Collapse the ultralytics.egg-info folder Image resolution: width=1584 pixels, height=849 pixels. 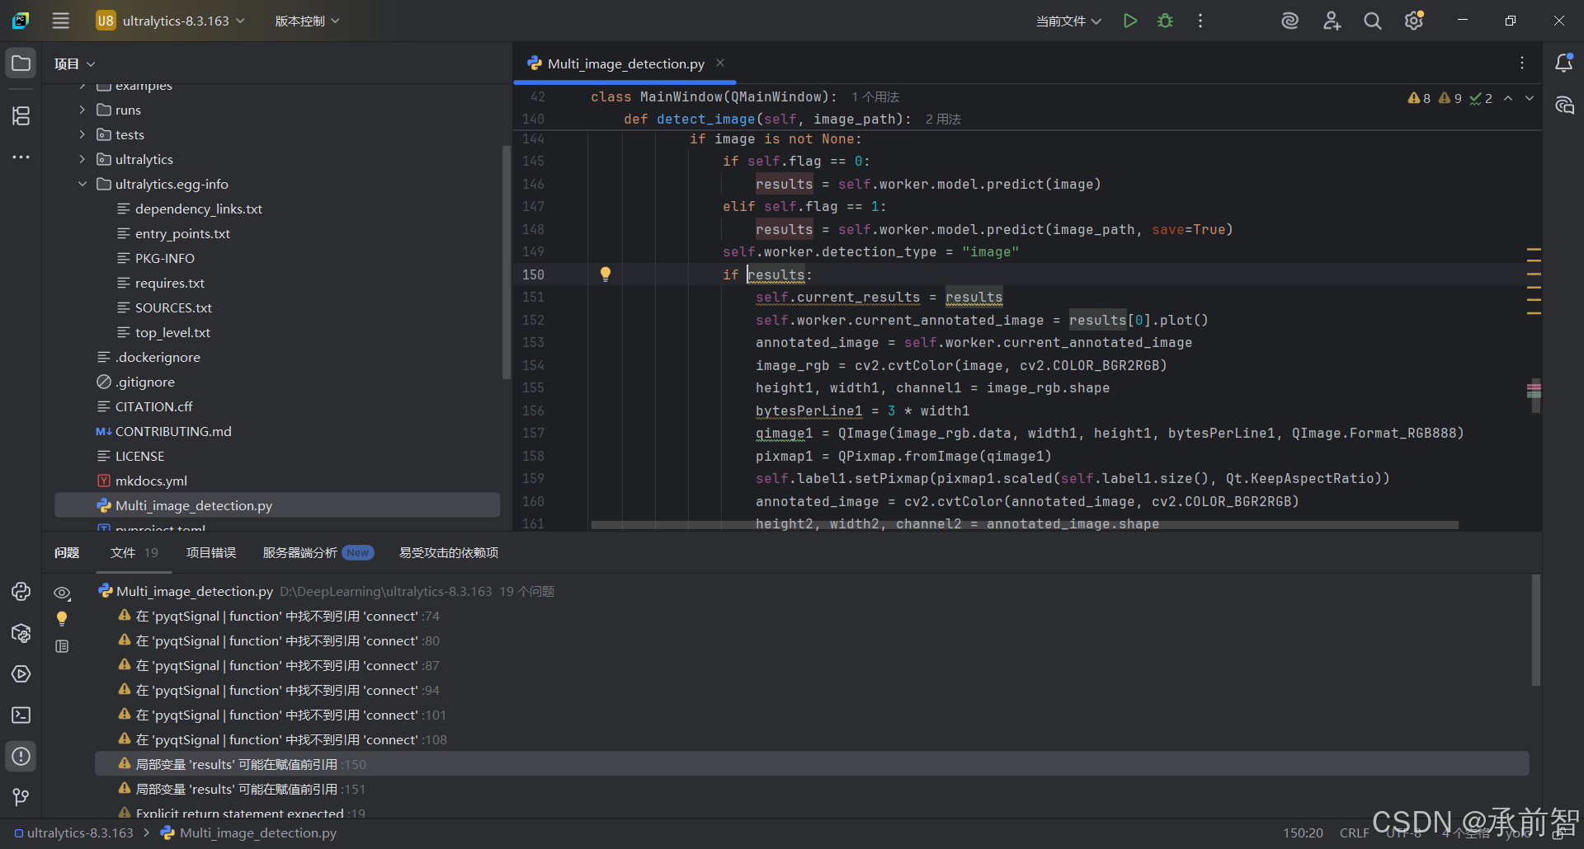[x=82, y=184]
